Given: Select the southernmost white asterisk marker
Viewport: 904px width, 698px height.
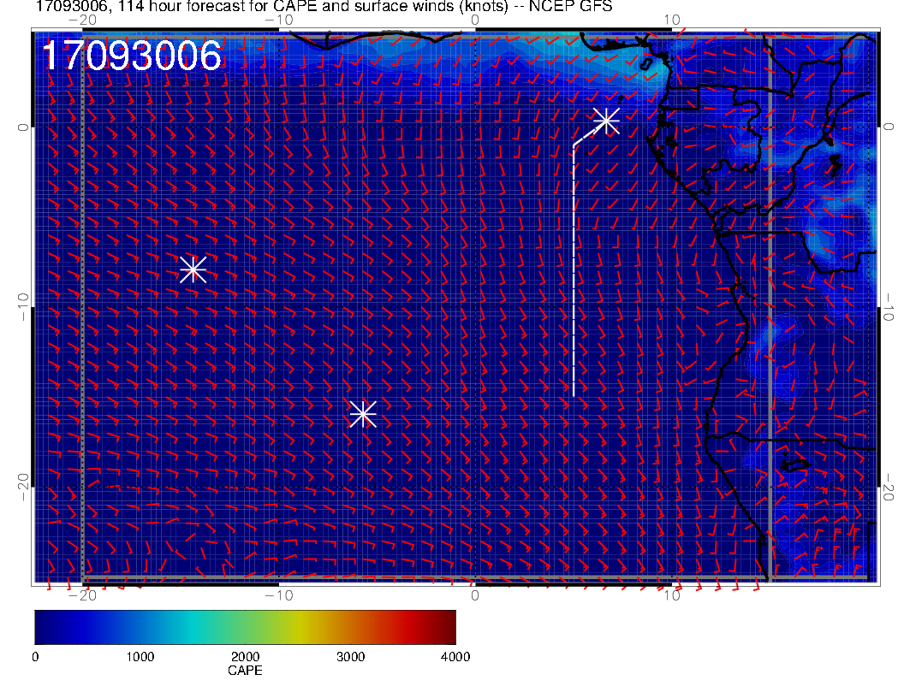Looking at the screenshot, I should click(363, 413).
